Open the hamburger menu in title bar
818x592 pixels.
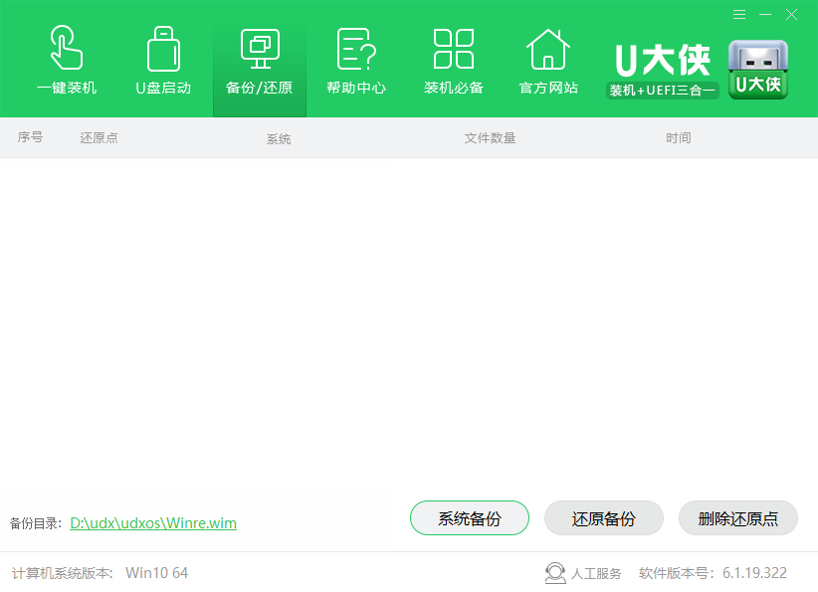[737, 15]
